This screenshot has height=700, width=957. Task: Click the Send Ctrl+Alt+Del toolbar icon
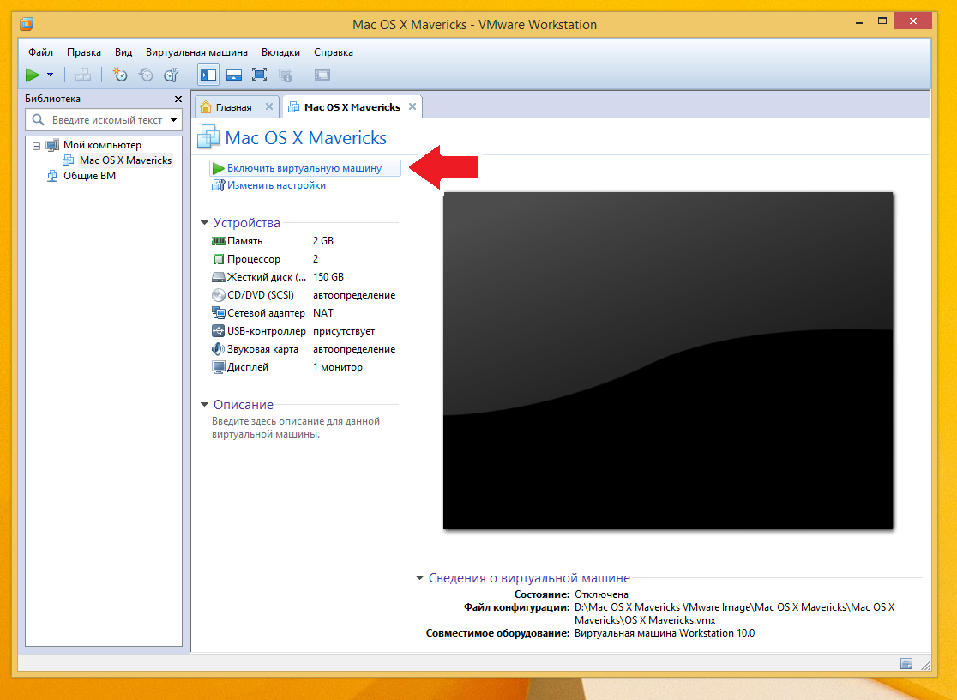(83, 75)
